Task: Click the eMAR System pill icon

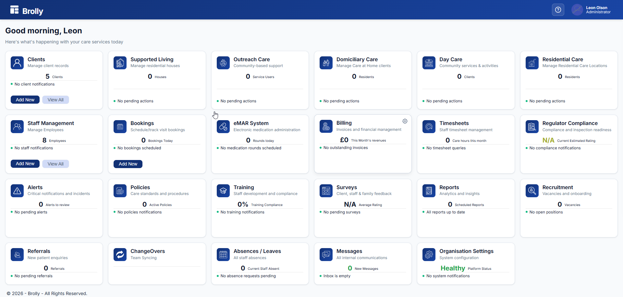Action: click(x=223, y=127)
